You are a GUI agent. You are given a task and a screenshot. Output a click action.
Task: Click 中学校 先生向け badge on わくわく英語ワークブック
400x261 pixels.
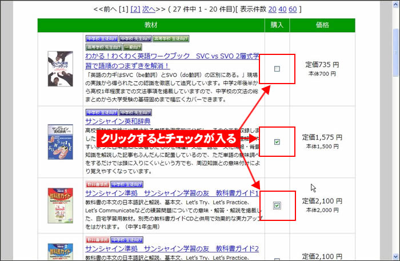click(x=135, y=38)
